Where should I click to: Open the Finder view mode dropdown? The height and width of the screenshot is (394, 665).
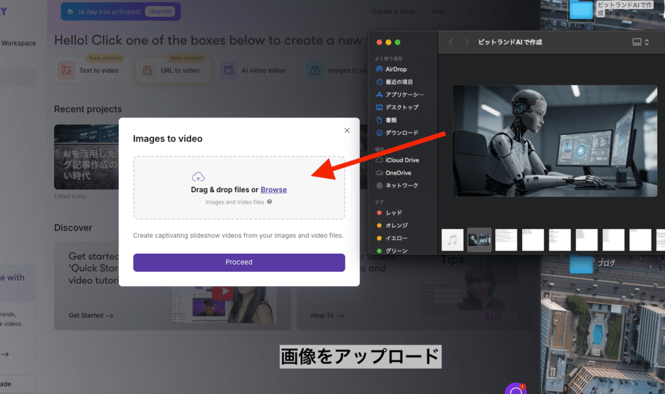pyautogui.click(x=640, y=42)
